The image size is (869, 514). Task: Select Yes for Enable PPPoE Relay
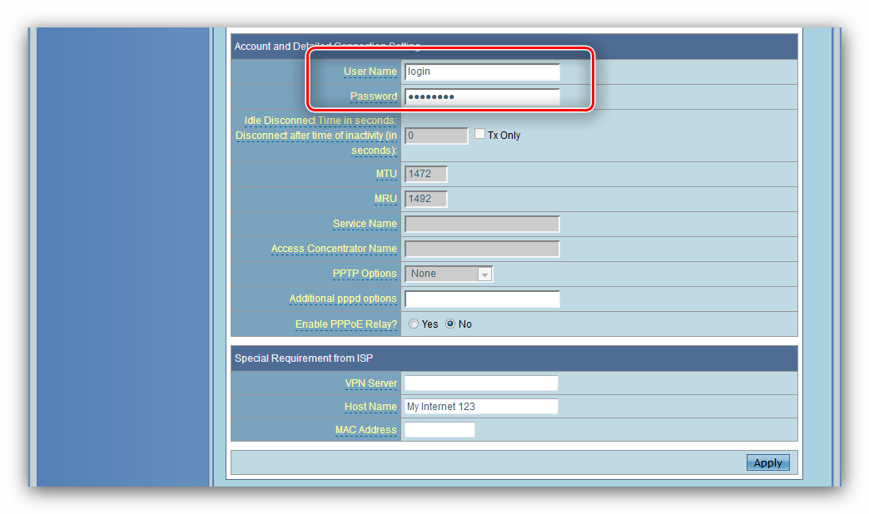(x=414, y=324)
